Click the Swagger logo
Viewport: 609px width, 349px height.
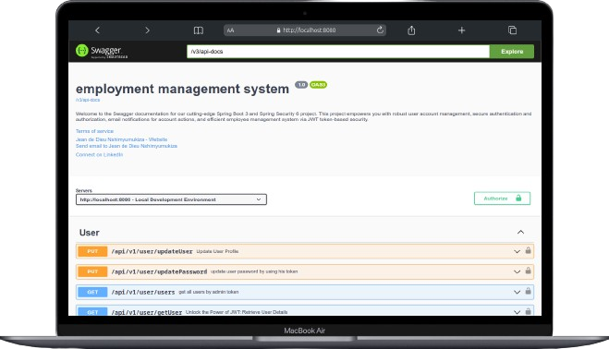point(102,51)
